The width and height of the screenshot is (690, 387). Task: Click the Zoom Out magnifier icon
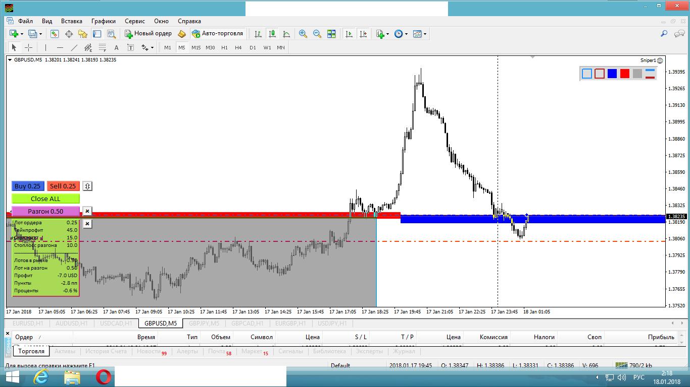pyautogui.click(x=317, y=34)
